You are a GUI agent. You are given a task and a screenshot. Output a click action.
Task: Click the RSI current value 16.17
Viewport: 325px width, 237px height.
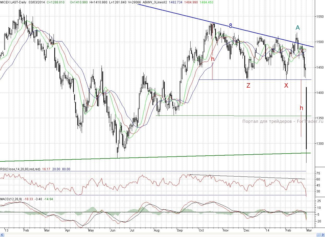46,169
